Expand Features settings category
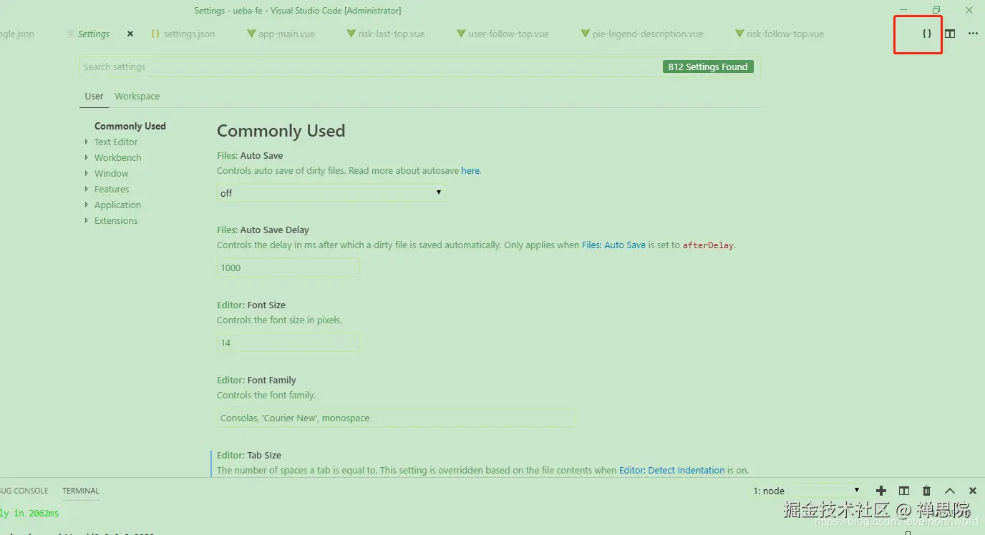This screenshot has height=535, width=985. click(112, 189)
